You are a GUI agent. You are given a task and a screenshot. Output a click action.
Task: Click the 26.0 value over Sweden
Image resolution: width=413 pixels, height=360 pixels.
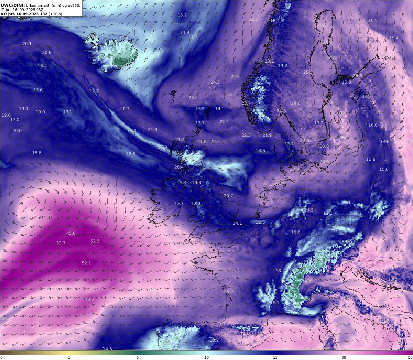point(296,103)
